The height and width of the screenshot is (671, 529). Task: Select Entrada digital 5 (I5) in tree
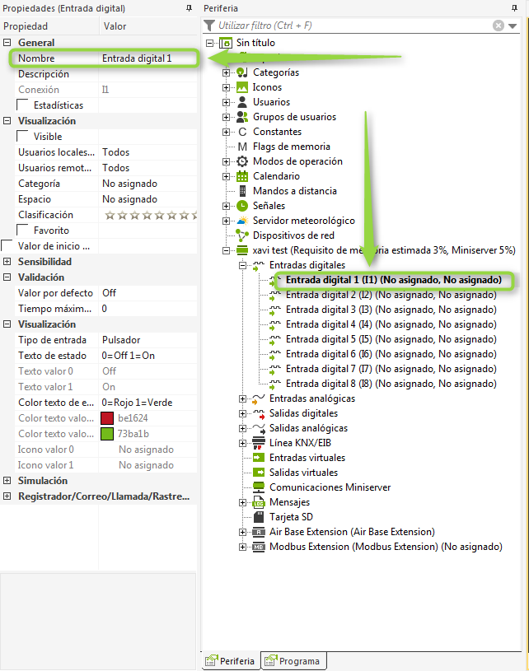tap(391, 339)
